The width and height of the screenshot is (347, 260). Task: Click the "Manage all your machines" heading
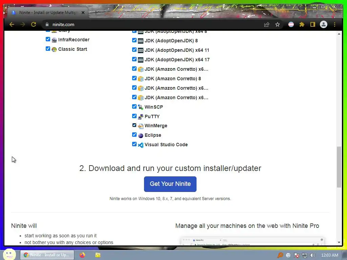(x=247, y=226)
